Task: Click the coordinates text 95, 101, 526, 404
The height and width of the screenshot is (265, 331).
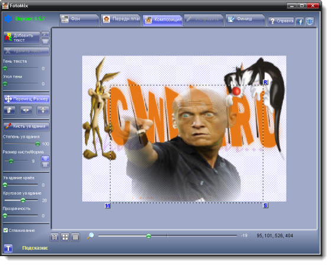Action: [x=275, y=235]
